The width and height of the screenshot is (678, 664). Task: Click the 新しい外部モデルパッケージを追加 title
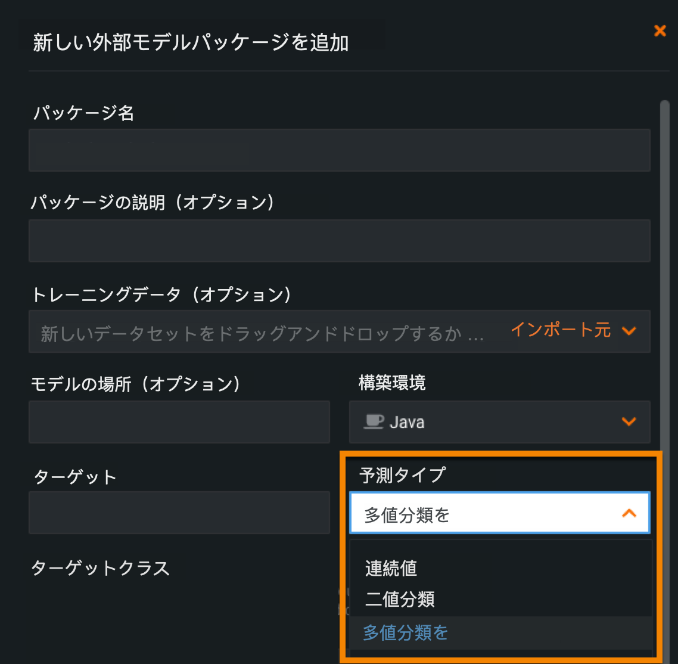(191, 43)
